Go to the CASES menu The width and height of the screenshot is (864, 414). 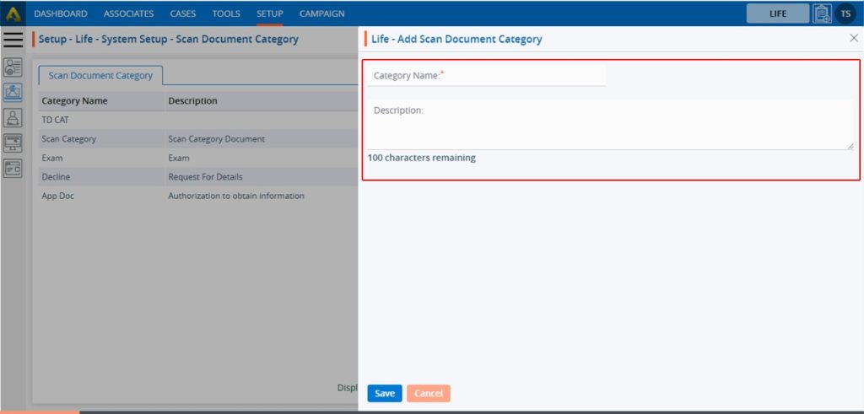tap(183, 13)
